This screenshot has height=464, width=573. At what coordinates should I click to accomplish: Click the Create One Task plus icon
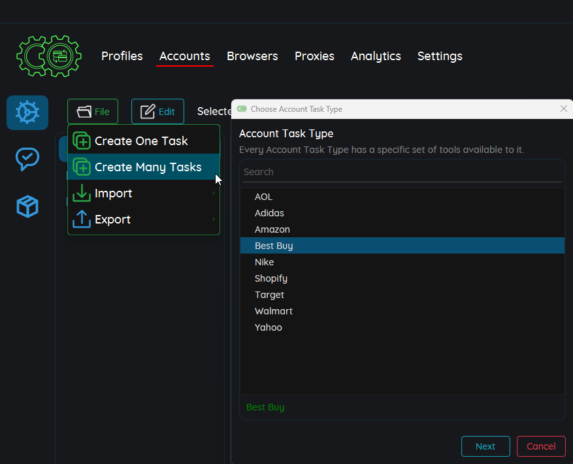coord(82,141)
